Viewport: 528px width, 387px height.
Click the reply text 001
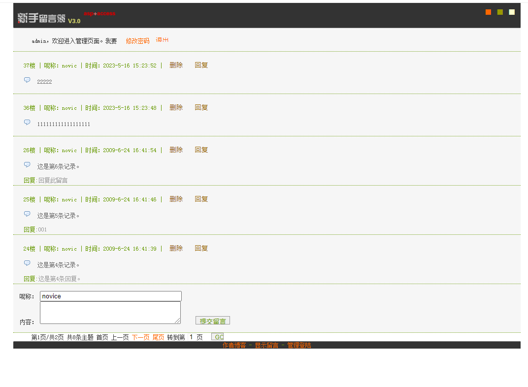tap(42, 229)
